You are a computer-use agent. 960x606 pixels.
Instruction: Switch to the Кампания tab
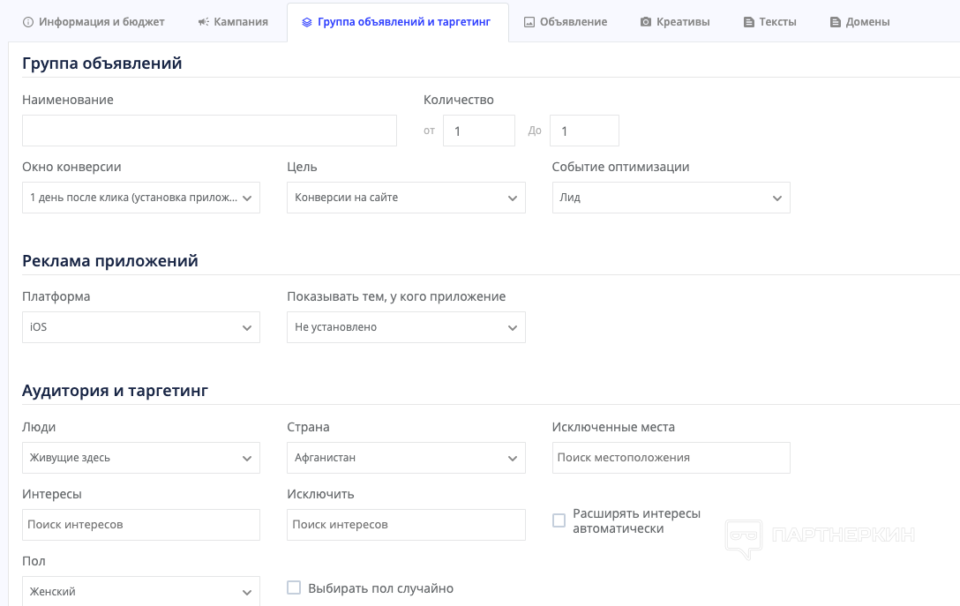(233, 22)
